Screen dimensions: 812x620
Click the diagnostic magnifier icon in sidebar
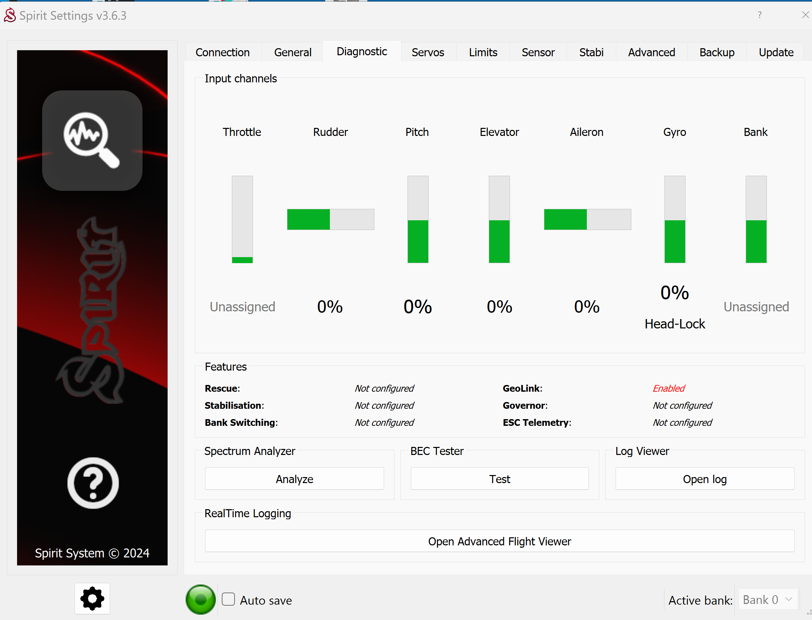click(x=92, y=140)
